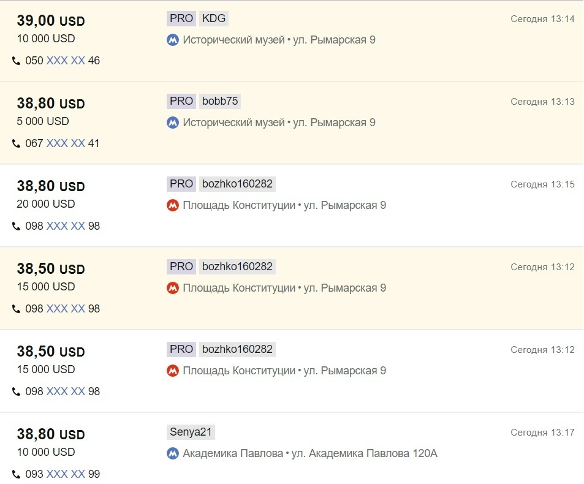The height and width of the screenshot is (484, 584).
Task: Click the PRO badge next to KDG
Action: [181, 18]
